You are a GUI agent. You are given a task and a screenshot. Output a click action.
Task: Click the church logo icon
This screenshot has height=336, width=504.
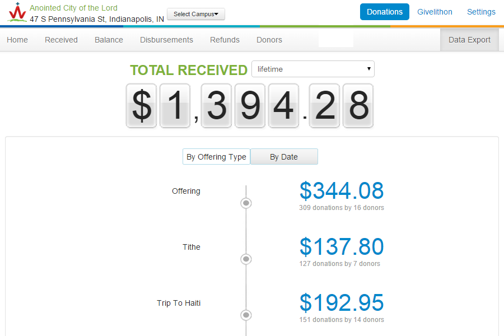pyautogui.click(x=17, y=12)
